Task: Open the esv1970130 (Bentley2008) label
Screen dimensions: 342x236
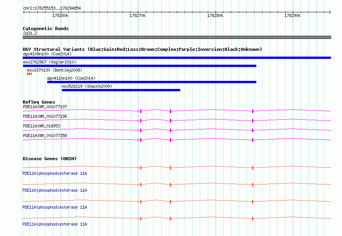Action: 55,70
